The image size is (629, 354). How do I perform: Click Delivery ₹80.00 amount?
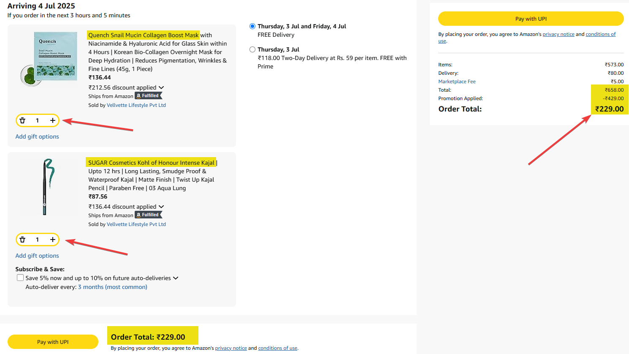pos(615,73)
